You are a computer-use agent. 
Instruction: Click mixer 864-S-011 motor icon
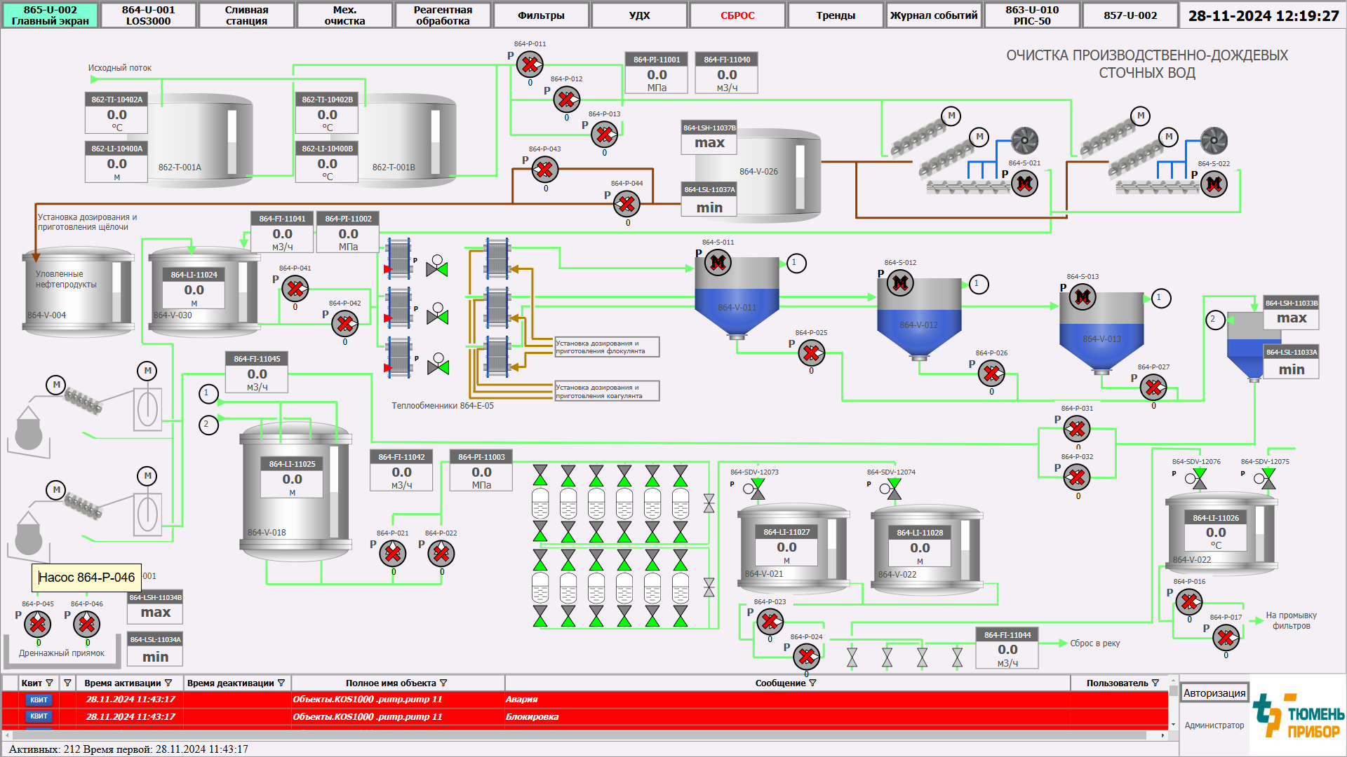coord(718,263)
